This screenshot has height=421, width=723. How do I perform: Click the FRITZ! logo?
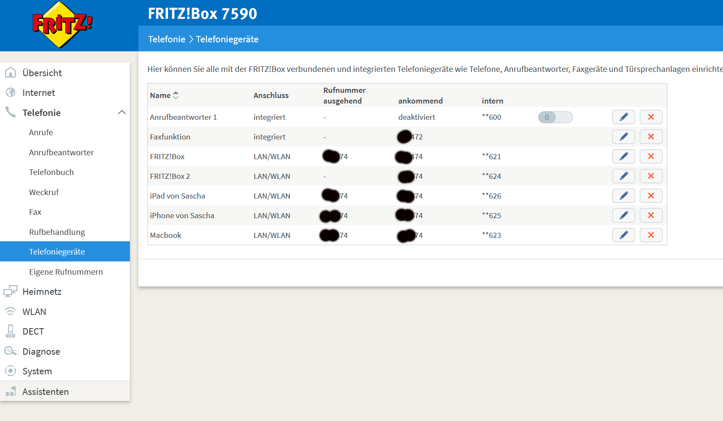click(x=63, y=24)
